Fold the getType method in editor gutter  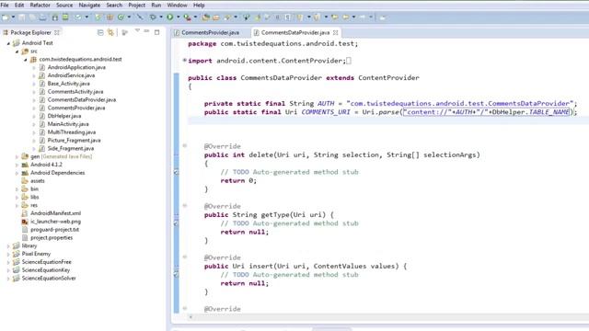(x=184, y=205)
